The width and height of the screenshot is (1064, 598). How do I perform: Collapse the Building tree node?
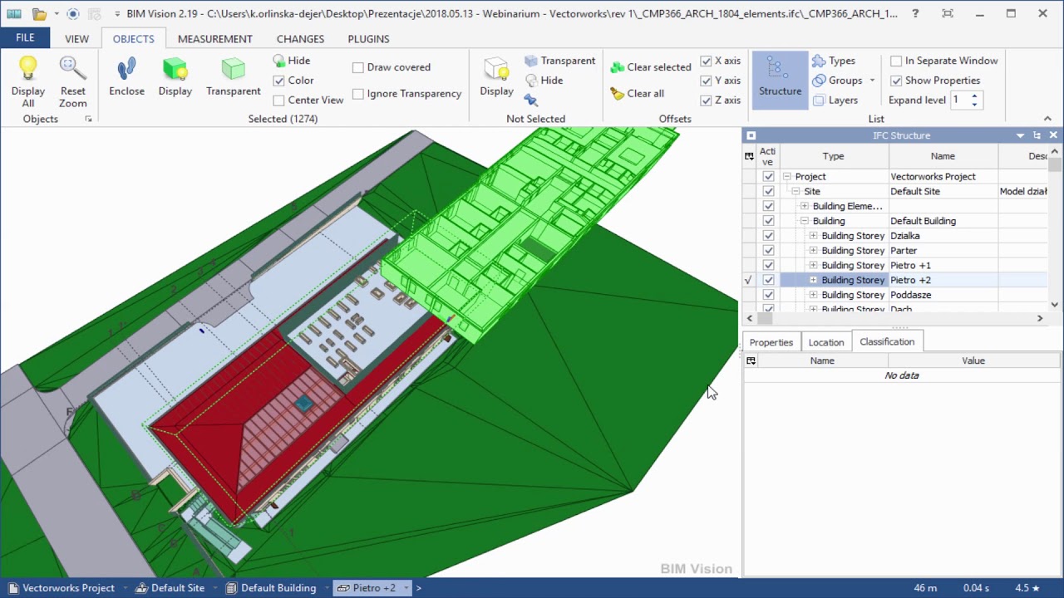click(x=805, y=221)
